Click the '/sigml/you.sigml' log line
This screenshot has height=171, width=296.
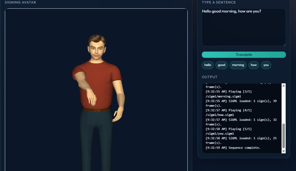pyautogui.click(x=219, y=134)
